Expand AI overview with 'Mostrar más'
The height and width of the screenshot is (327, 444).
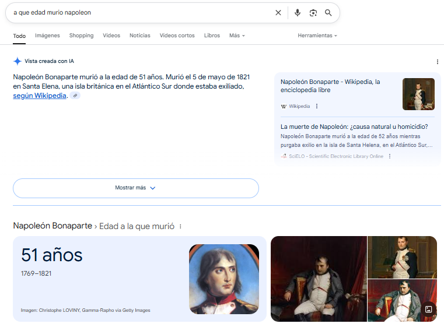coord(135,188)
